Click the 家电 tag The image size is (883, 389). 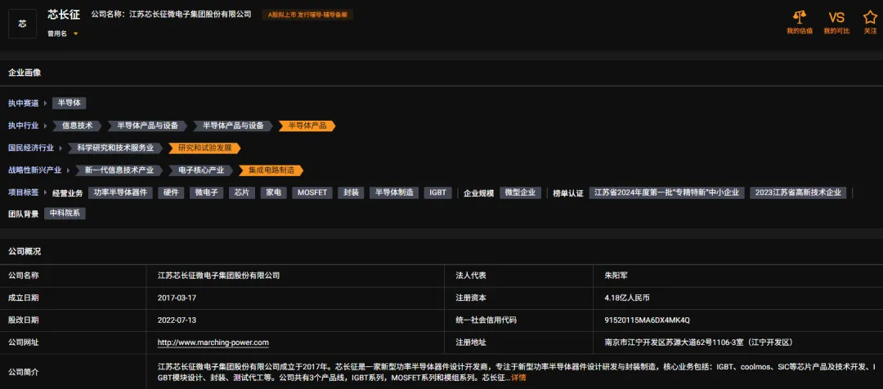(274, 192)
